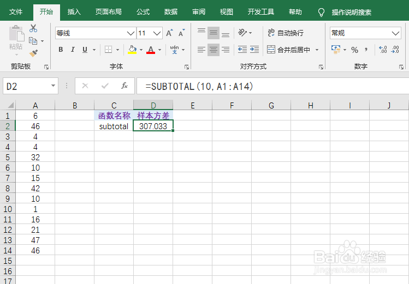Increase font size with large A icon
409x284 pixels.
coord(169,33)
